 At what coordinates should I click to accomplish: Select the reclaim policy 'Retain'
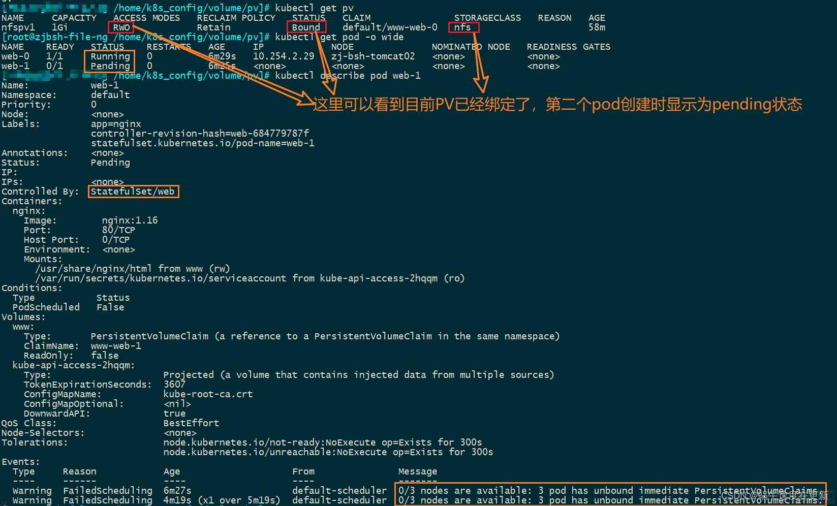[213, 27]
